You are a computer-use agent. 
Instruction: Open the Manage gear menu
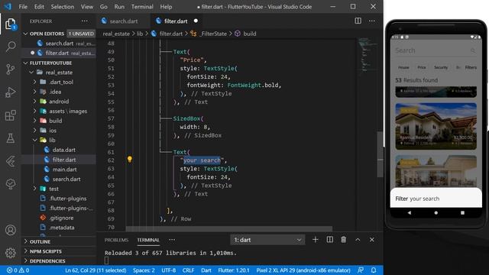(11, 253)
